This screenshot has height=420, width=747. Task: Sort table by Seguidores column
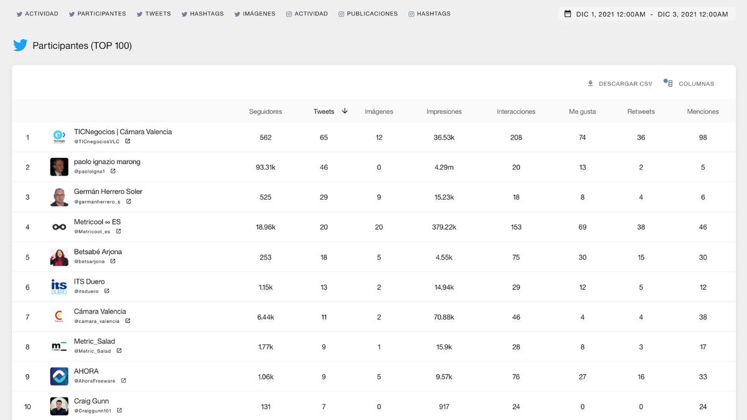click(266, 111)
